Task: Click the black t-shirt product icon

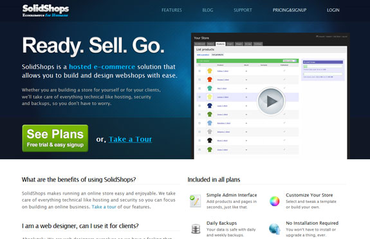Action: pos(210,140)
